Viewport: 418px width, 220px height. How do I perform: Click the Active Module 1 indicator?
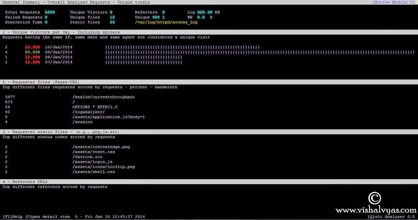(x=393, y=2)
